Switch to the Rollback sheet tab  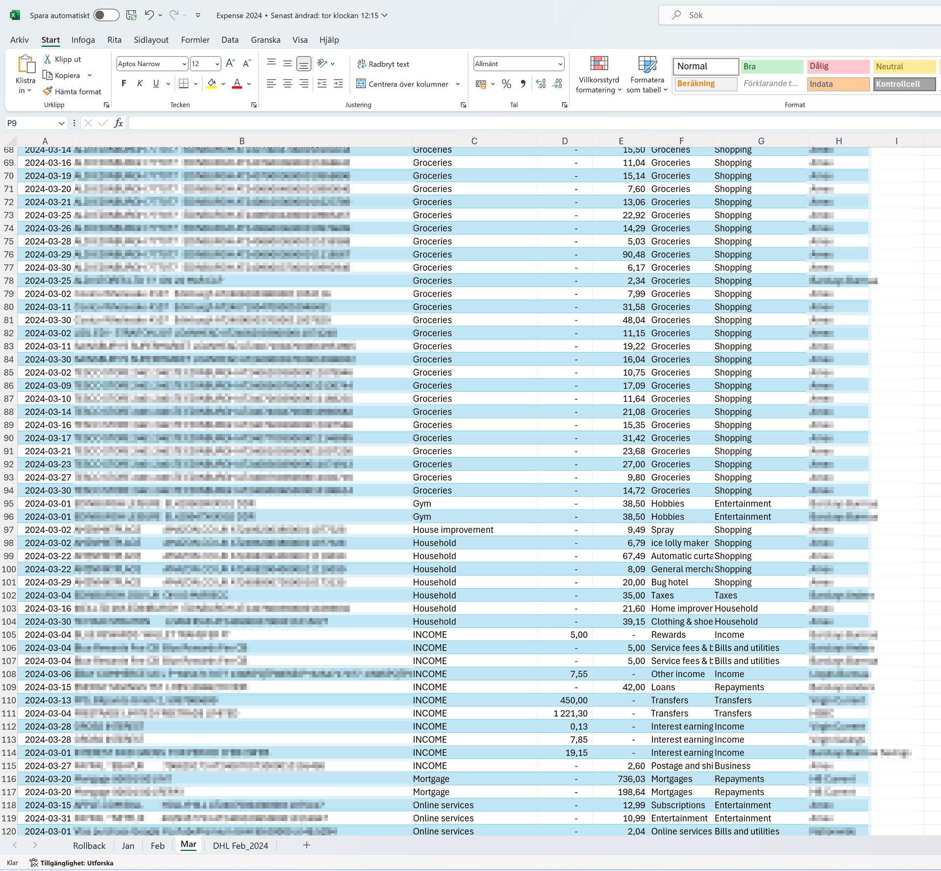point(89,846)
